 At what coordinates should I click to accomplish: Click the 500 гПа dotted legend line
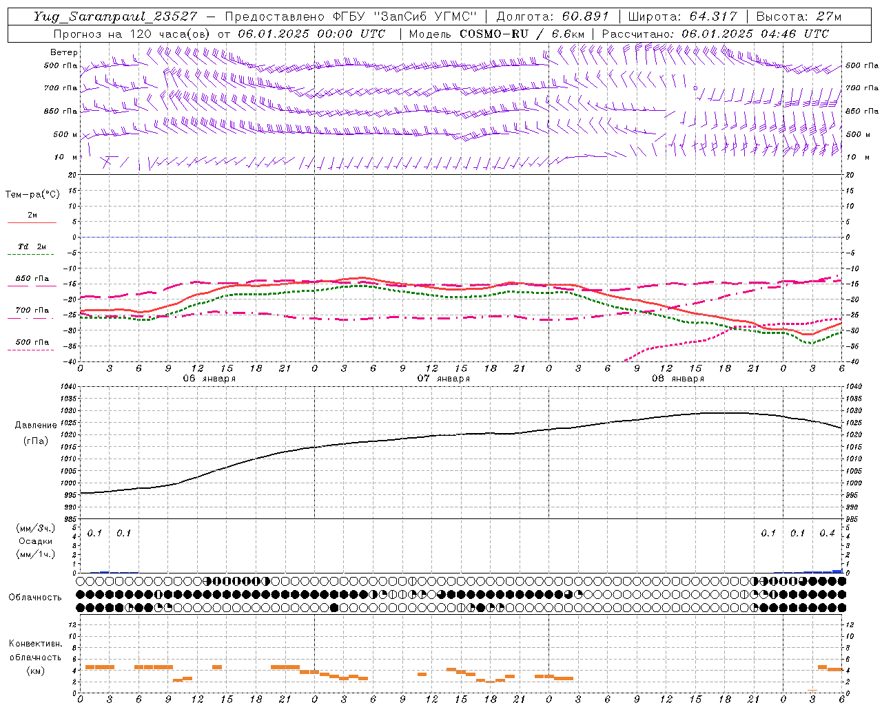click(30, 350)
